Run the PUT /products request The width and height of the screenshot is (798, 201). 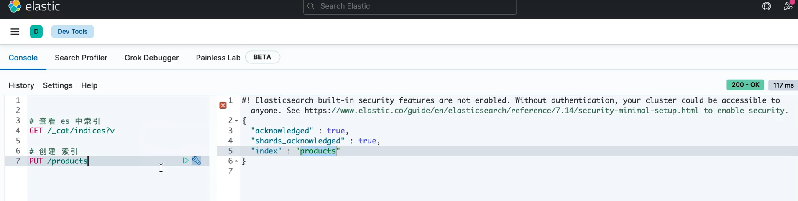point(185,161)
